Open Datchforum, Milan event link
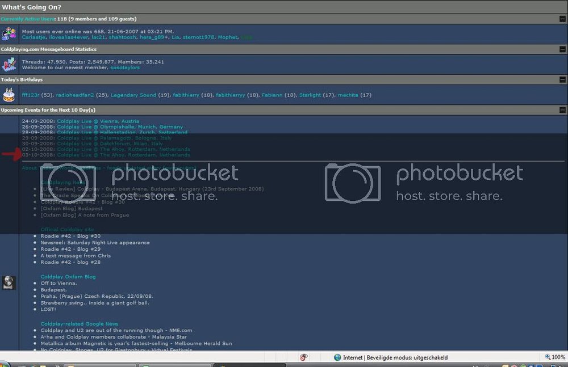 [110, 144]
